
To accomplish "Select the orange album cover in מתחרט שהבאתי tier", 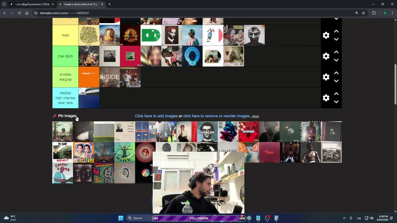I will pos(89,77).
